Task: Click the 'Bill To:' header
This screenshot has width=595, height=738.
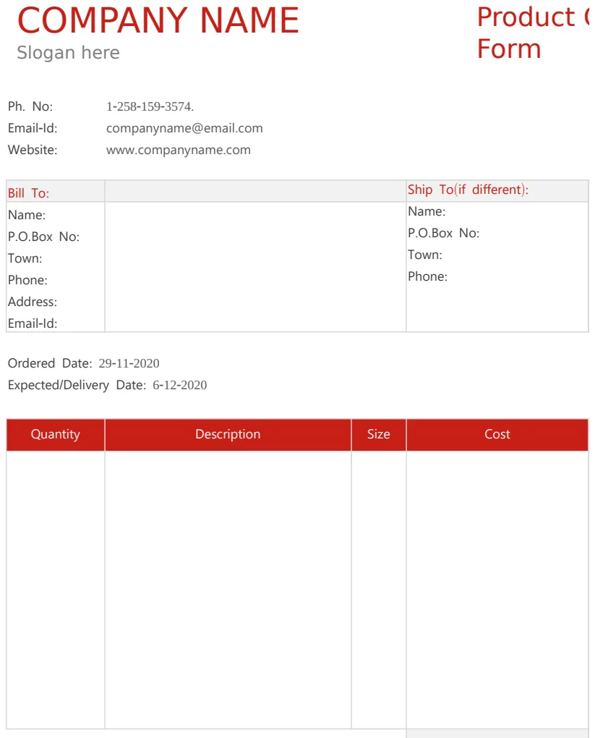Action: 28,193
